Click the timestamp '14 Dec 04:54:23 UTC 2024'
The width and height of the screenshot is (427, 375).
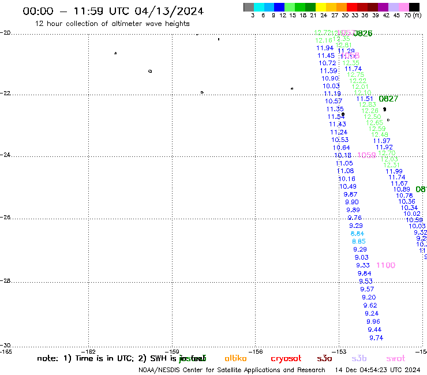(x=377, y=370)
